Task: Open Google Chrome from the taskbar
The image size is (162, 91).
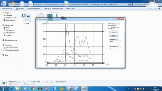Action: click(x=33, y=89)
